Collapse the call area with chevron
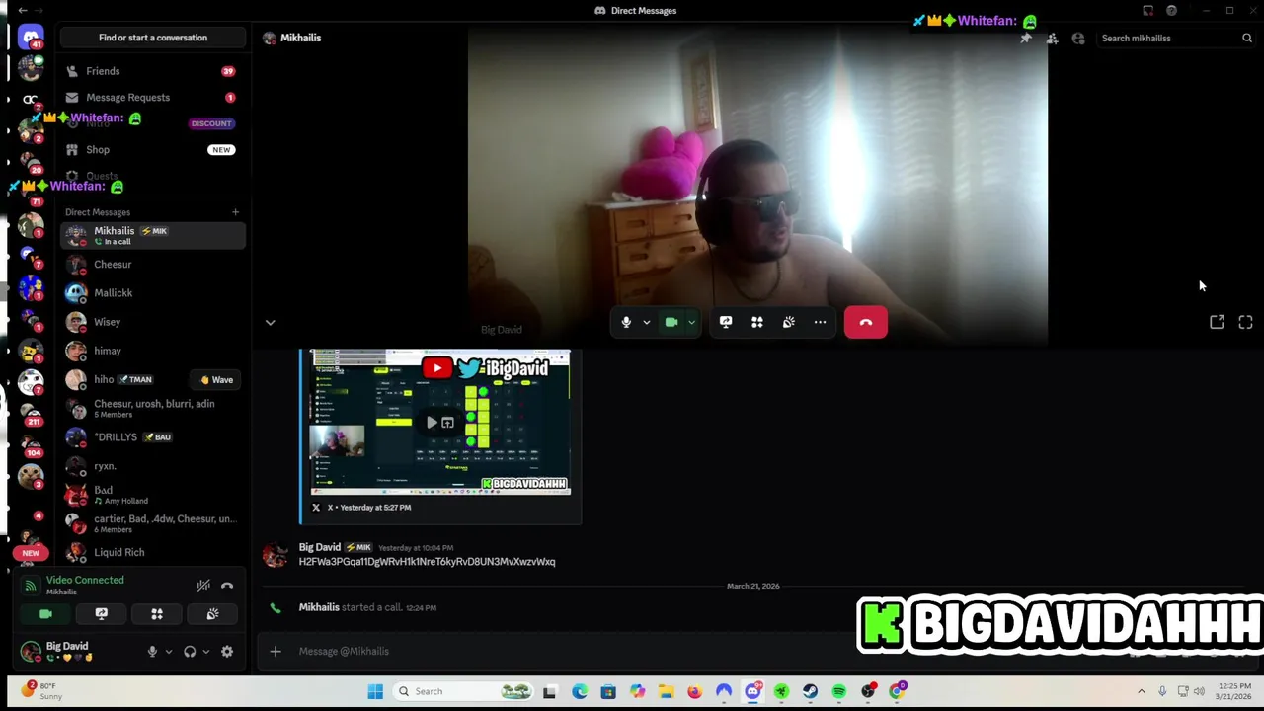Image resolution: width=1264 pixels, height=711 pixels. 270,322
